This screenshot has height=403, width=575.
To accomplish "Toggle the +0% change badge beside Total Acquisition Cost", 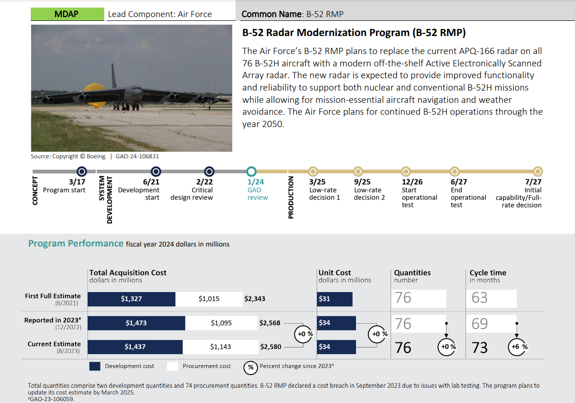I will click(x=303, y=334).
